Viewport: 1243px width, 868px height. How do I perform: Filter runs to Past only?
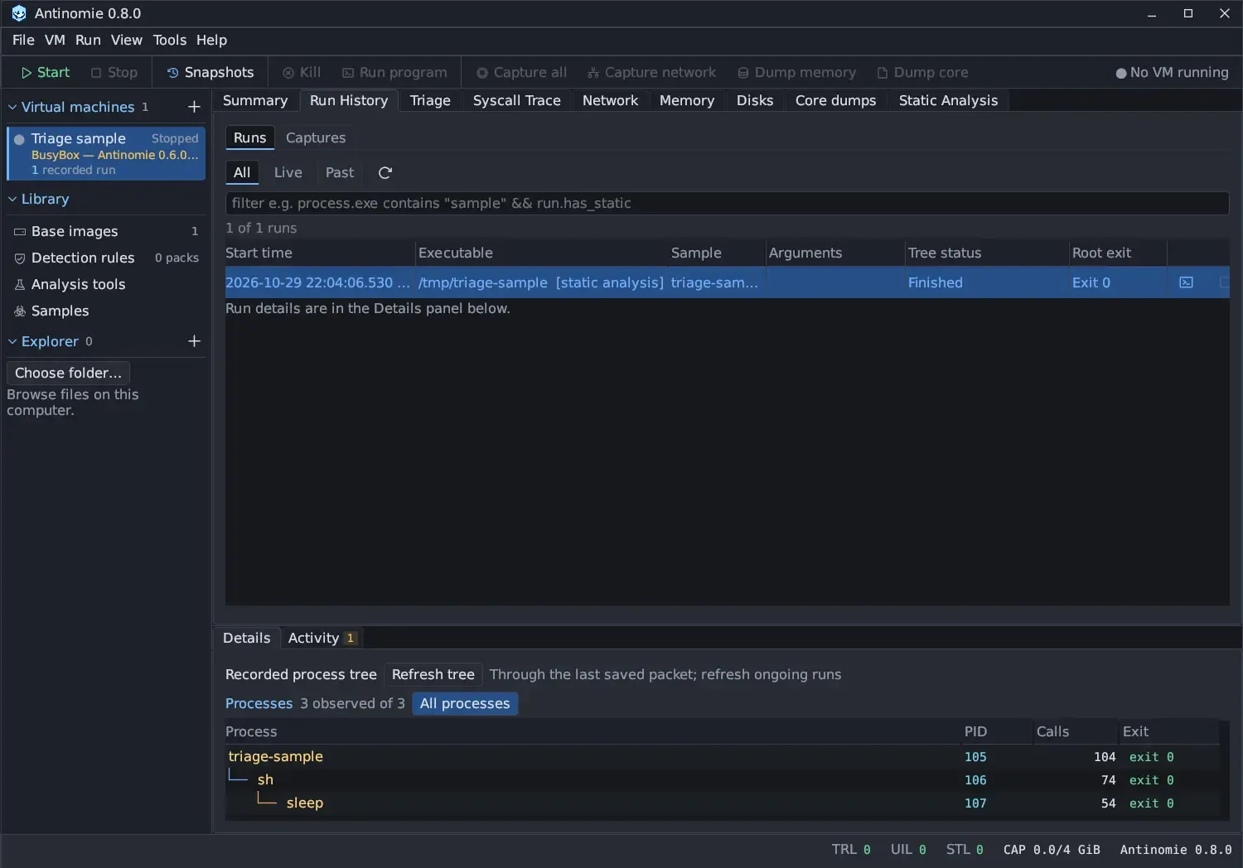tap(340, 172)
